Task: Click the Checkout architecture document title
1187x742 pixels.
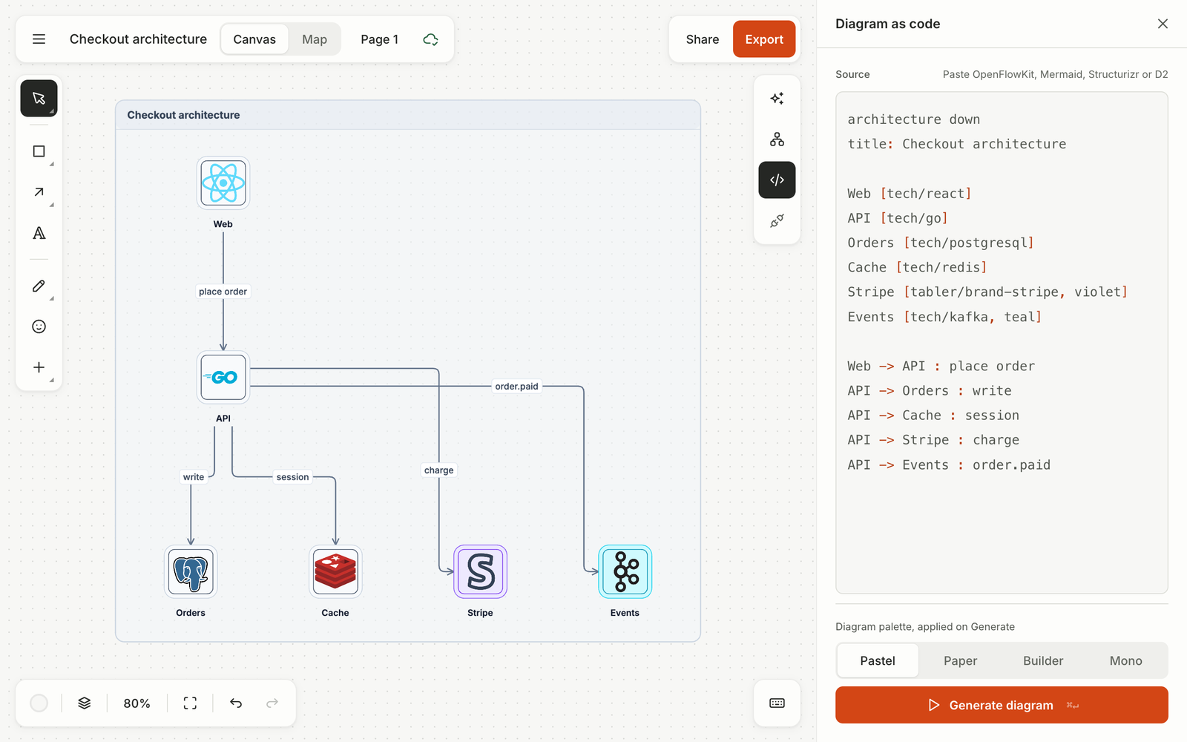Action: pos(138,39)
